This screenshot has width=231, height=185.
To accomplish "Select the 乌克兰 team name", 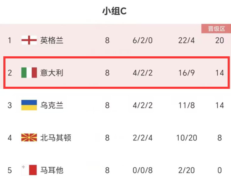I will pos(52,105).
